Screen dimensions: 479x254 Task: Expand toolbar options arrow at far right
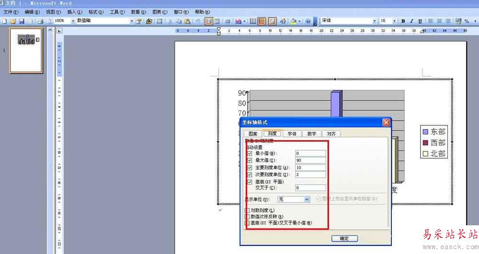tap(475, 21)
